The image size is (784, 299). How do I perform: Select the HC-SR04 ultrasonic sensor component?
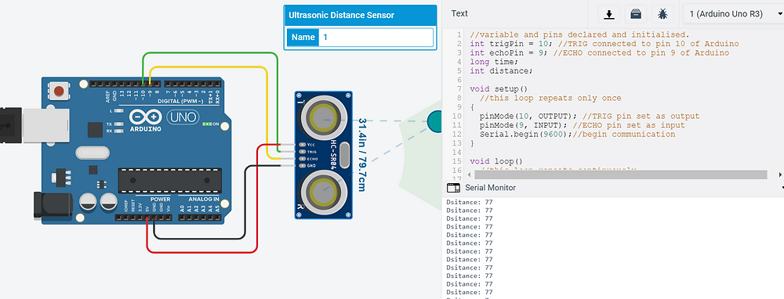(x=324, y=155)
